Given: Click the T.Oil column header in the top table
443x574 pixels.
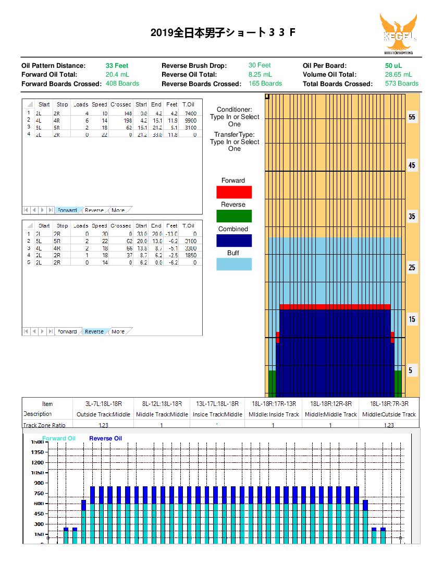Looking at the screenshot, I should (x=189, y=104).
